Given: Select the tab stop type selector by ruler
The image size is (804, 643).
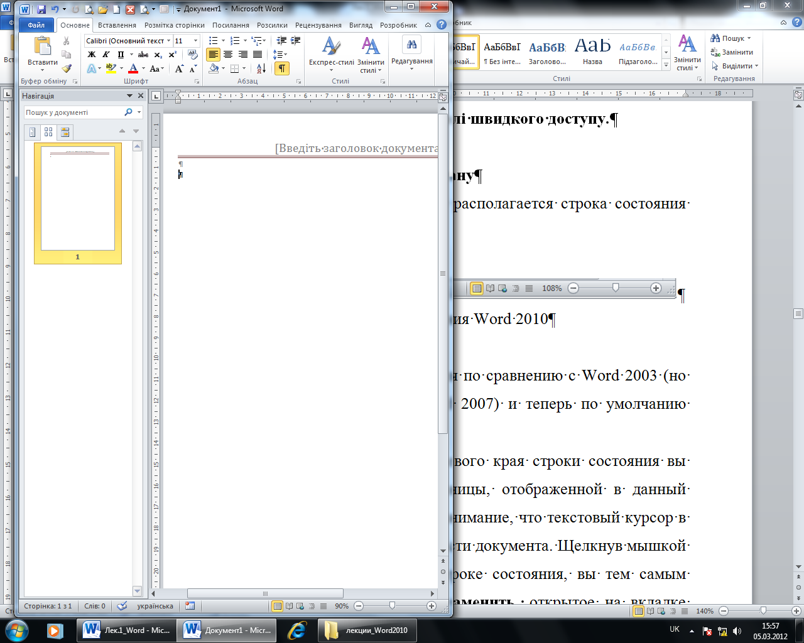Looking at the screenshot, I should 156,96.
